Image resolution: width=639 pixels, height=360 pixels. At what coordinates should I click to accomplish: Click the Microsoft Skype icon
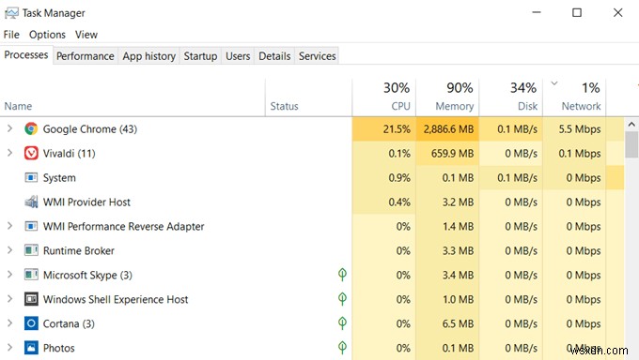pos(31,275)
